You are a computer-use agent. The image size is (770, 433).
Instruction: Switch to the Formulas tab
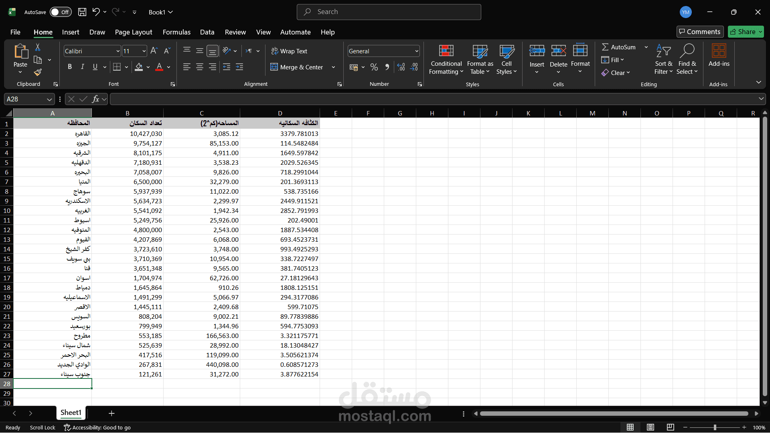pos(176,32)
